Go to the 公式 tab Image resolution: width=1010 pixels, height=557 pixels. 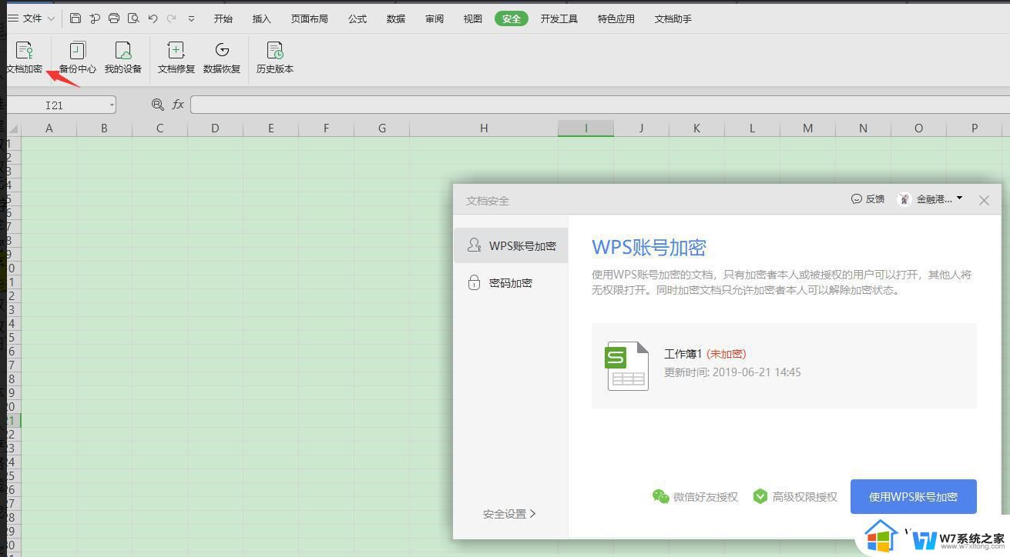point(357,18)
